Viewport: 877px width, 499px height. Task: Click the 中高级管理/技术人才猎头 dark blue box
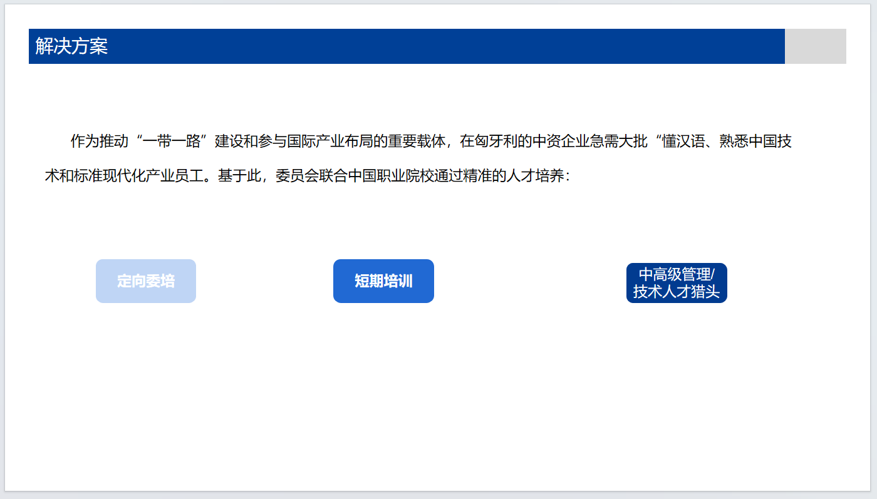677,283
